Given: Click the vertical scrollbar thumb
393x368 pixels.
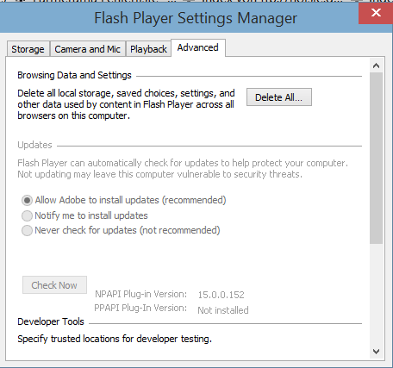Looking at the screenshot, I should (376, 158).
